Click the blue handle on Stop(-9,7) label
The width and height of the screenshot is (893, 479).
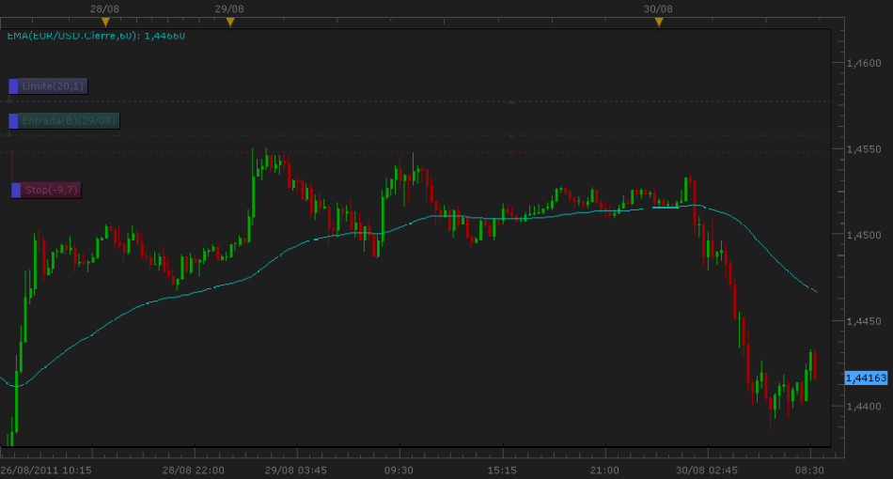pyautogui.click(x=16, y=190)
